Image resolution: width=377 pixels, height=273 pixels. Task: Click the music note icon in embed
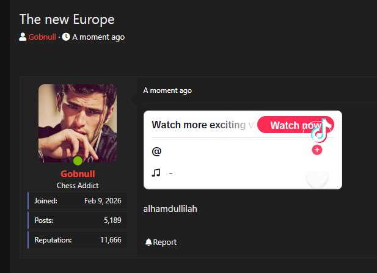click(156, 173)
